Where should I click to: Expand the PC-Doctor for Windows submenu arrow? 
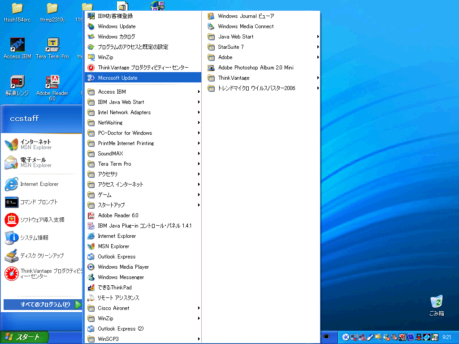[199, 133]
